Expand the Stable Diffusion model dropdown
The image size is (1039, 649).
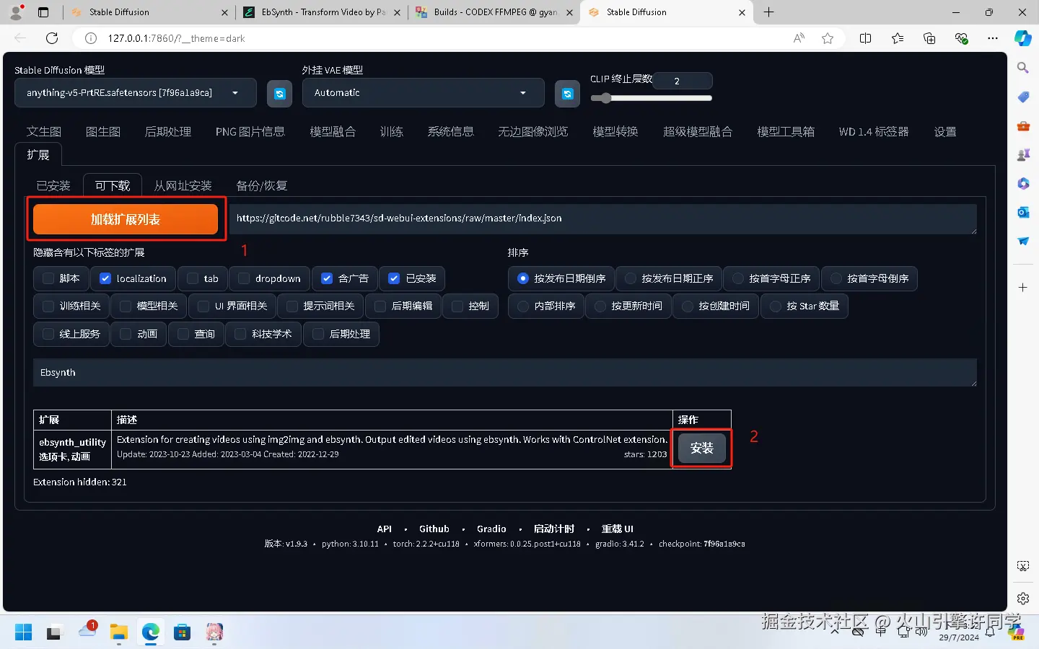click(x=136, y=93)
